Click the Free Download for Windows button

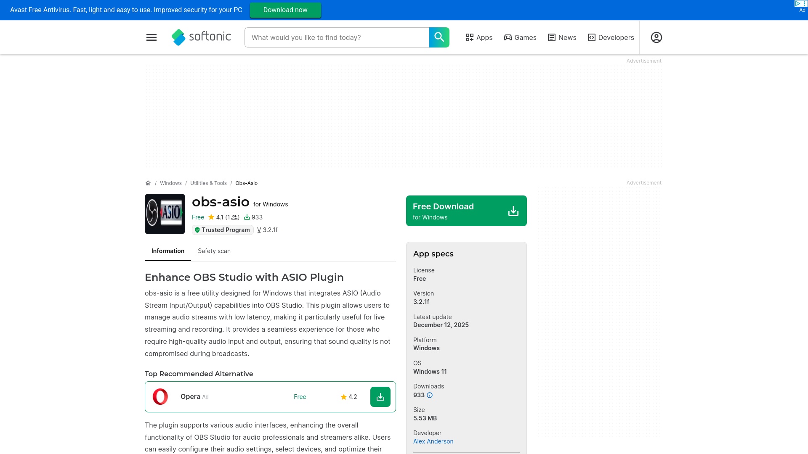tap(466, 211)
